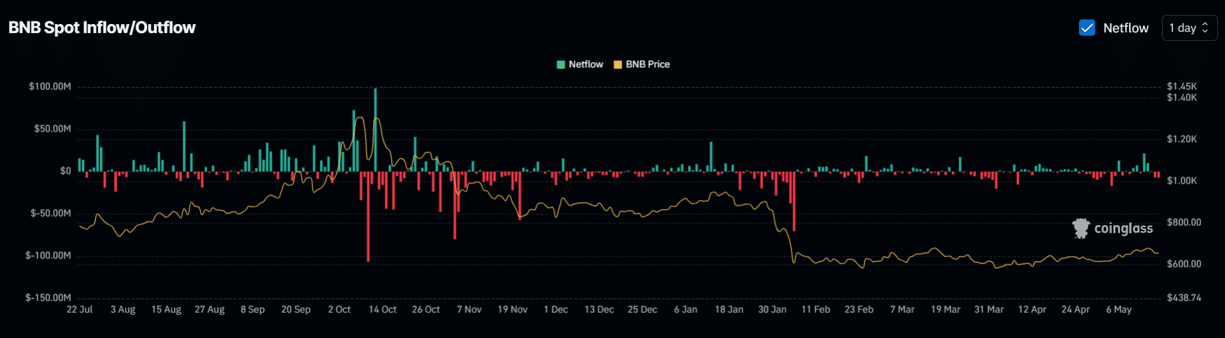Click the $1.20K price axis label
This screenshot has width=1225, height=338.
click(x=1182, y=139)
